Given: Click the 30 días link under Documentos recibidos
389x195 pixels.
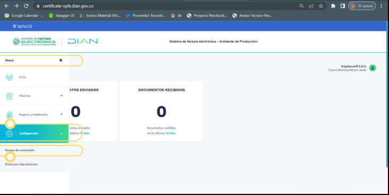Looking at the screenshot, I should tap(171, 133).
